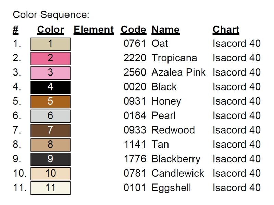Click the Color column header
The height and width of the screenshot is (205, 274).
click(x=50, y=30)
